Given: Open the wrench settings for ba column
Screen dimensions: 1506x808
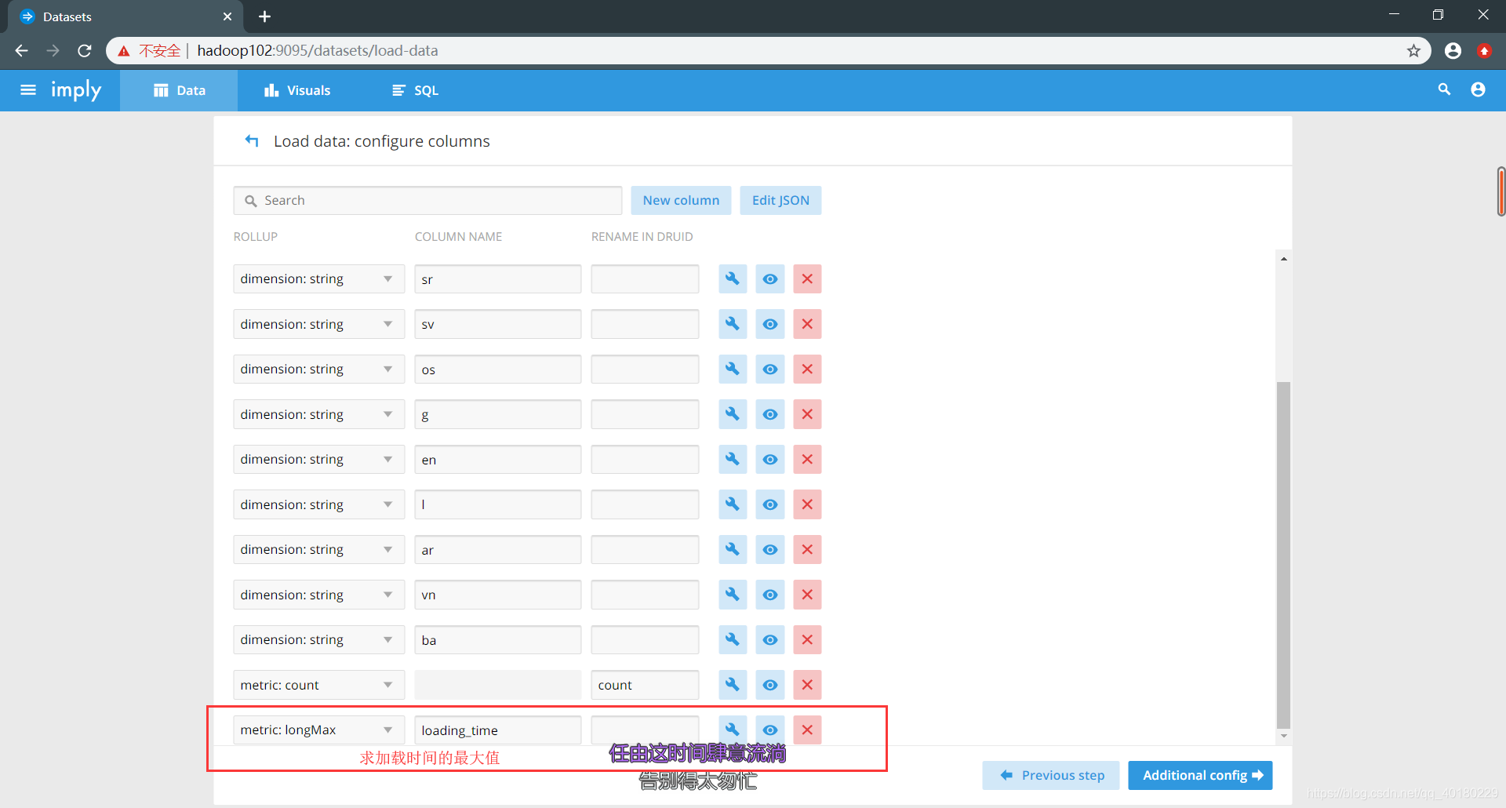Looking at the screenshot, I should 732,640.
